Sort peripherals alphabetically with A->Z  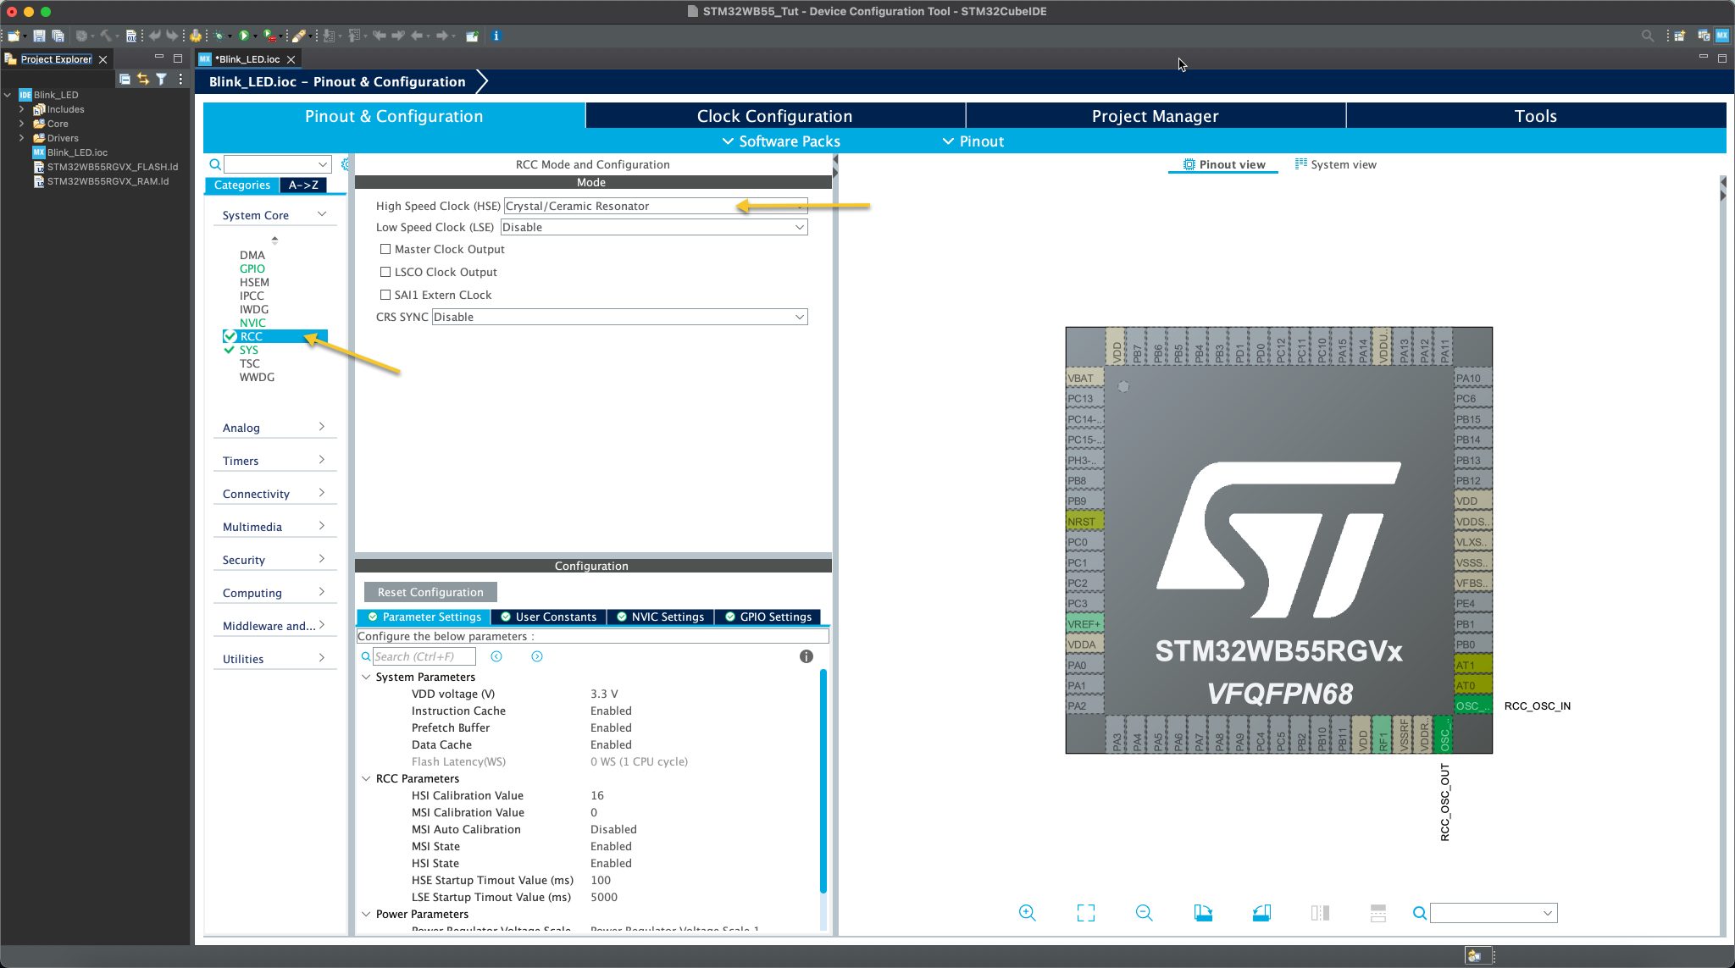(x=303, y=185)
